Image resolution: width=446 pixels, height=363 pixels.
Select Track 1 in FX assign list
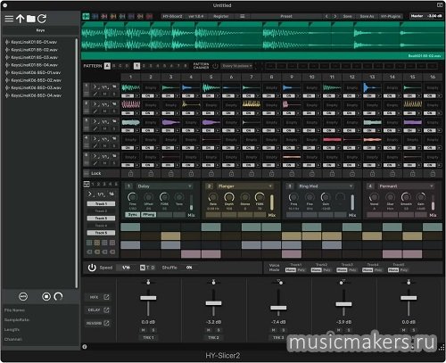(101, 204)
